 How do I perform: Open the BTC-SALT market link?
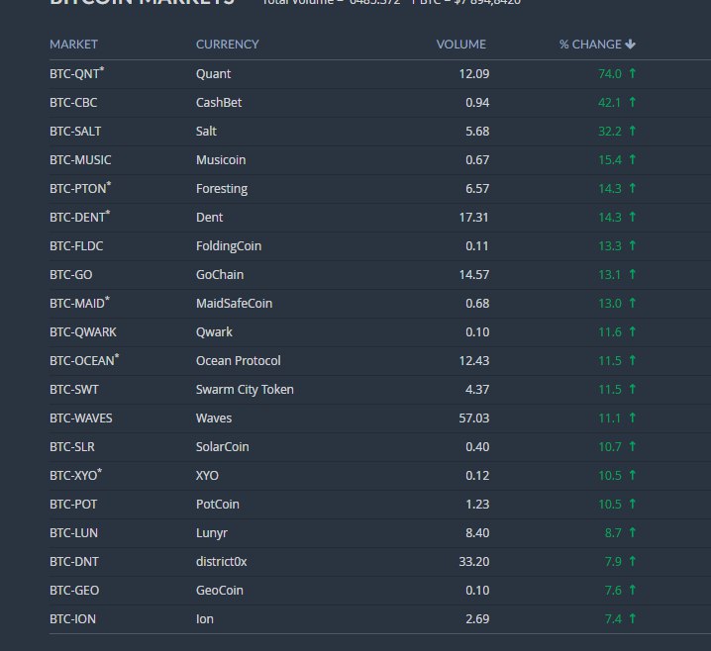pos(75,131)
